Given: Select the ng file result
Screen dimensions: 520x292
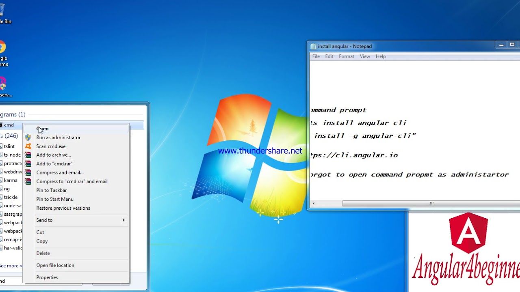Looking at the screenshot, I should (6, 189).
